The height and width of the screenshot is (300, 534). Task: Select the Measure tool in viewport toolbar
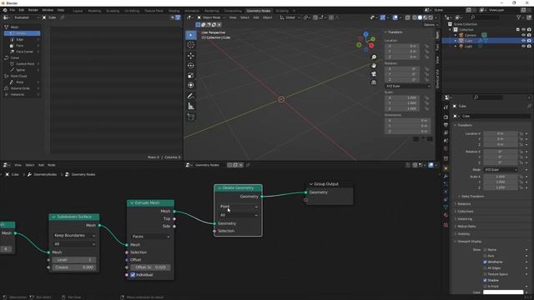(191, 107)
